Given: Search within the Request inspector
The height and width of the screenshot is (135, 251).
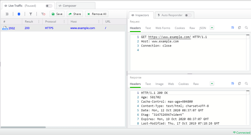Looking at the screenshot, I should pos(246,28).
